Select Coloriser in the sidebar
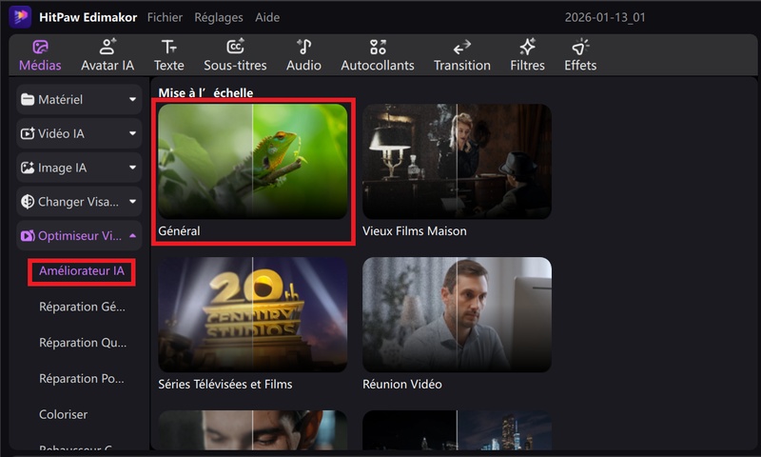This screenshot has height=457, width=761. coord(64,414)
